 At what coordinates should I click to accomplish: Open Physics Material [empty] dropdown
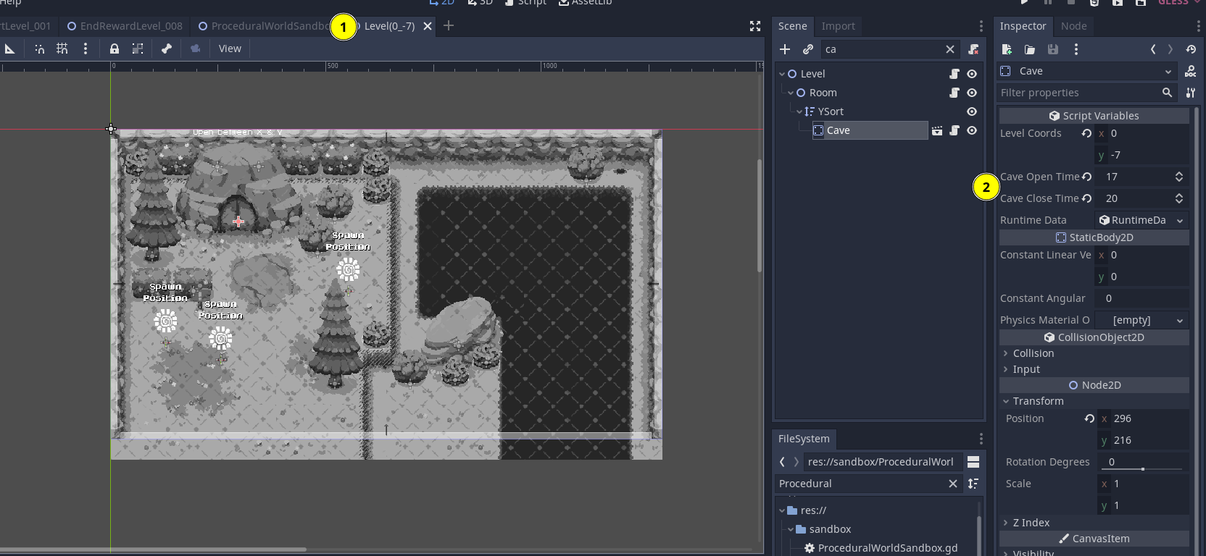(x=1141, y=320)
